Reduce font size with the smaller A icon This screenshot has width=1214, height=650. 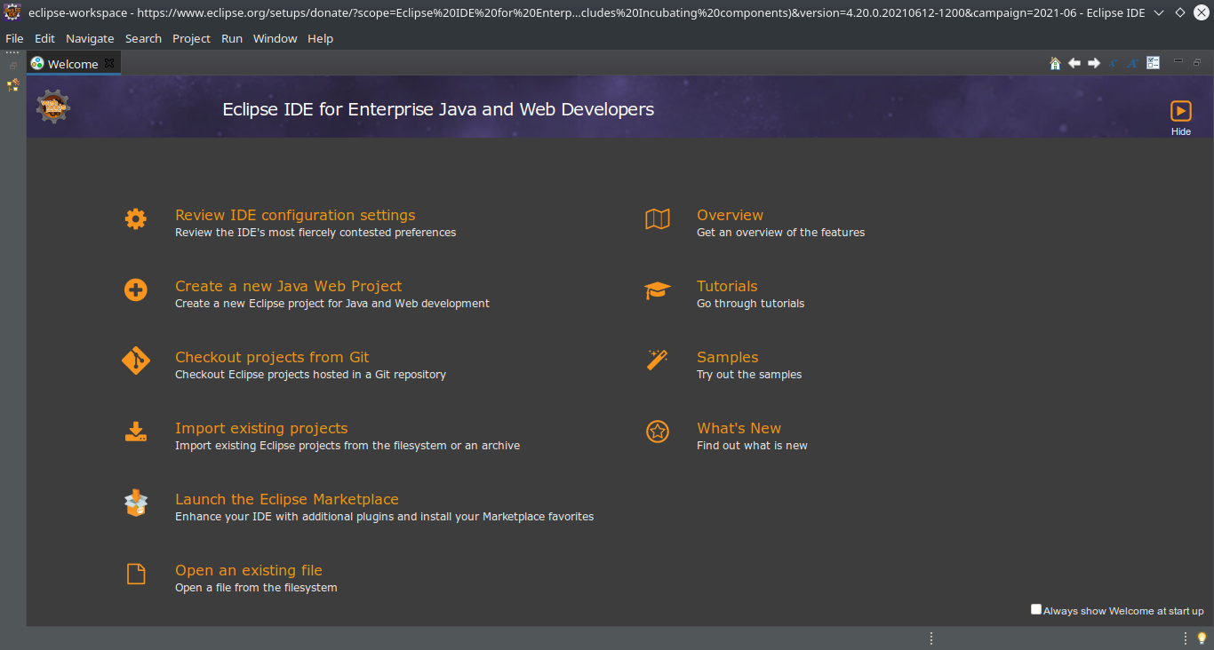point(1113,63)
